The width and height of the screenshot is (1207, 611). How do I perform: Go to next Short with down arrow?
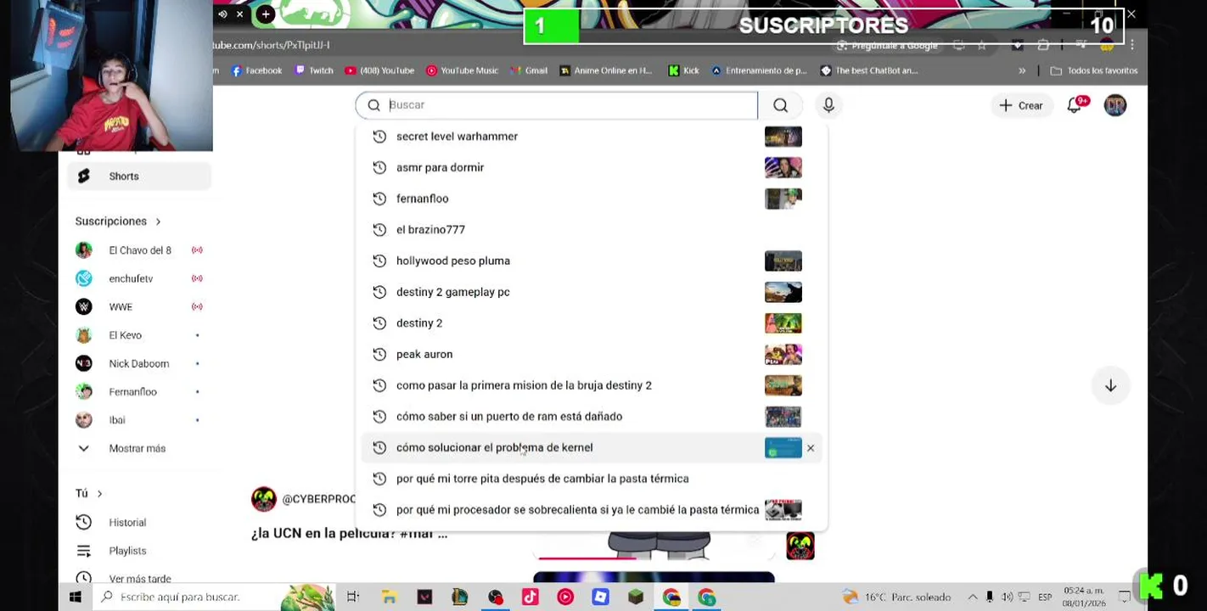[x=1110, y=385]
